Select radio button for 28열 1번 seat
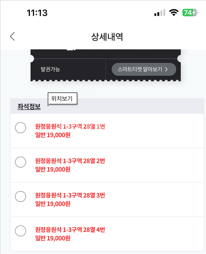This screenshot has height=254, width=206. 20,128
